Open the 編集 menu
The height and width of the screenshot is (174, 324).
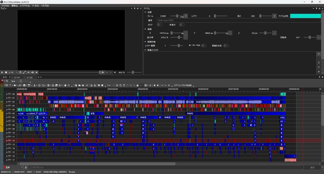pos(15,5)
